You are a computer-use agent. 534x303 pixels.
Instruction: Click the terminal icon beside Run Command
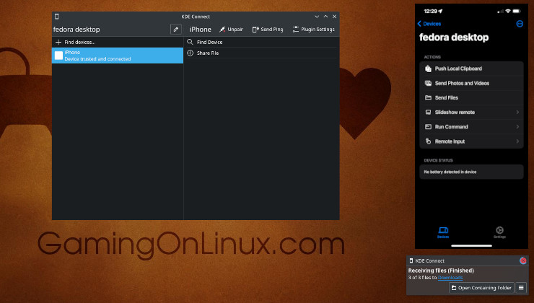pos(428,127)
